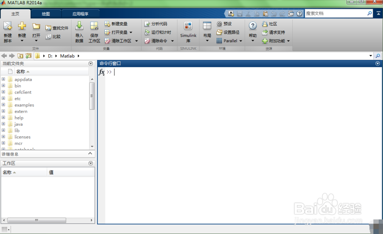Viewport: 383px width, 234px height.
Task: Open the address bar path history dropdown
Action: 370,56
